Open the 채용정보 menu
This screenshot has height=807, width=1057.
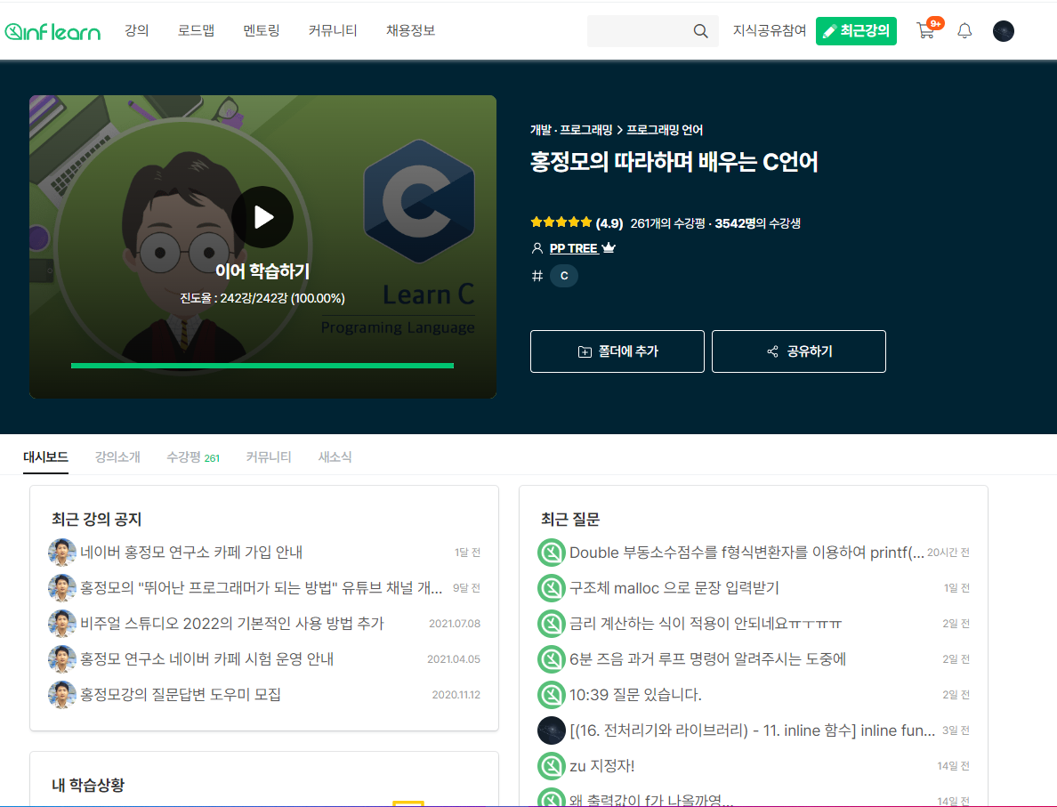pos(410,31)
